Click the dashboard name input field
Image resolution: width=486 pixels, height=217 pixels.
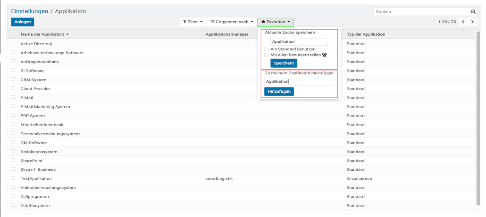point(299,81)
